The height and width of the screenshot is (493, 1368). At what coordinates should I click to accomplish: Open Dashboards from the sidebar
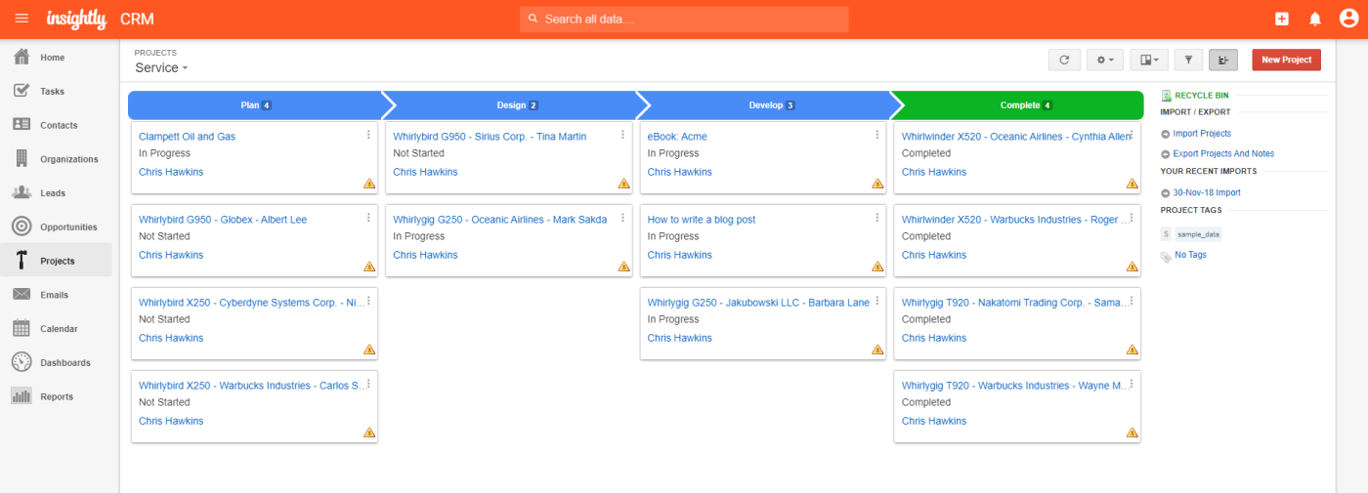[x=64, y=363]
